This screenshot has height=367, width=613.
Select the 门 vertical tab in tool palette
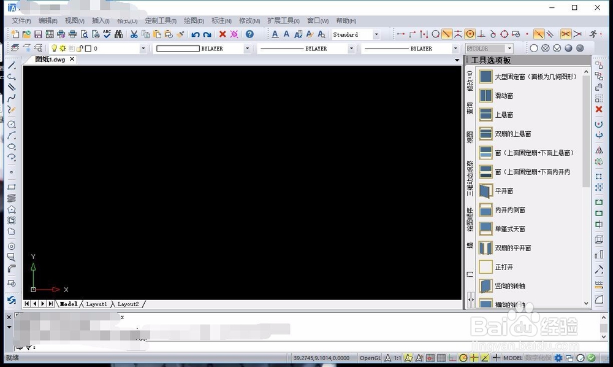[x=470, y=275]
